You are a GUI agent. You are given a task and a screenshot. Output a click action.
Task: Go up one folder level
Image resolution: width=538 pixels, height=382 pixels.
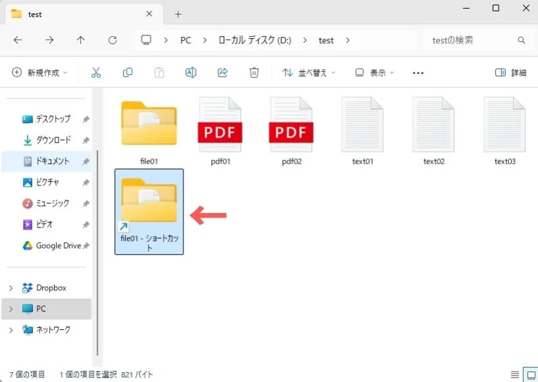coord(81,40)
